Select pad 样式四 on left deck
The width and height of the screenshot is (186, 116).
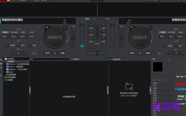[32, 37]
